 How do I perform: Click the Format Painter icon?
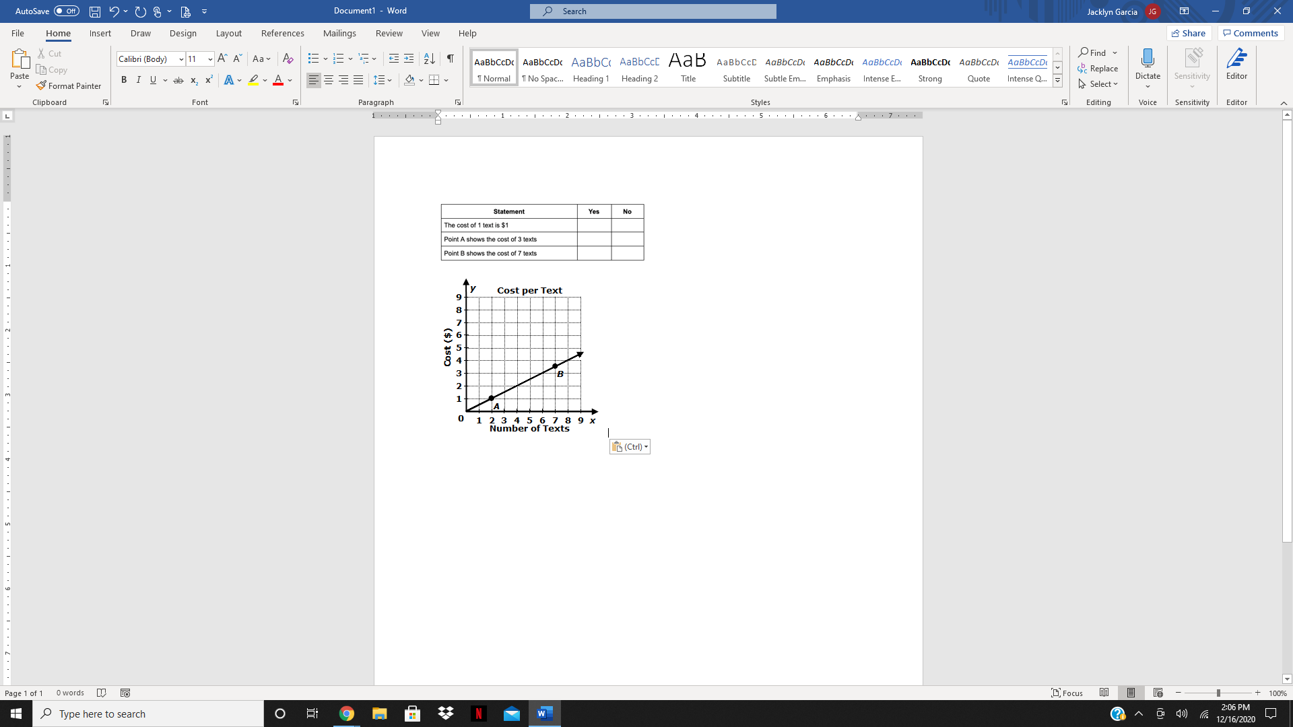click(42, 86)
